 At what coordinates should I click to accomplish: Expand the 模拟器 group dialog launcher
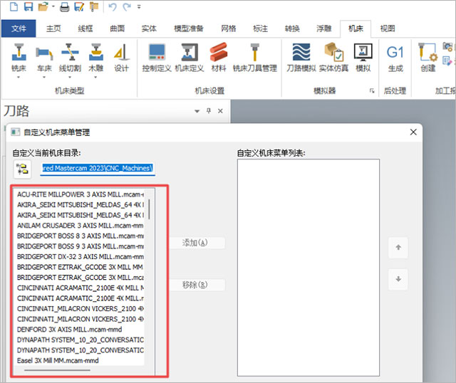(x=371, y=91)
